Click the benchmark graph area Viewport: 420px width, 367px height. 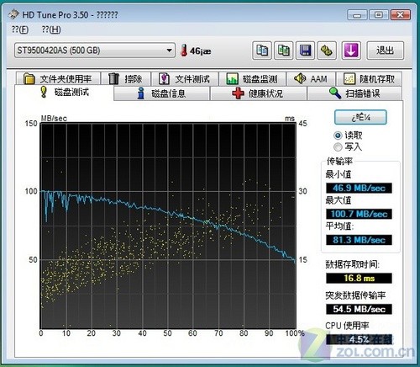168,226
